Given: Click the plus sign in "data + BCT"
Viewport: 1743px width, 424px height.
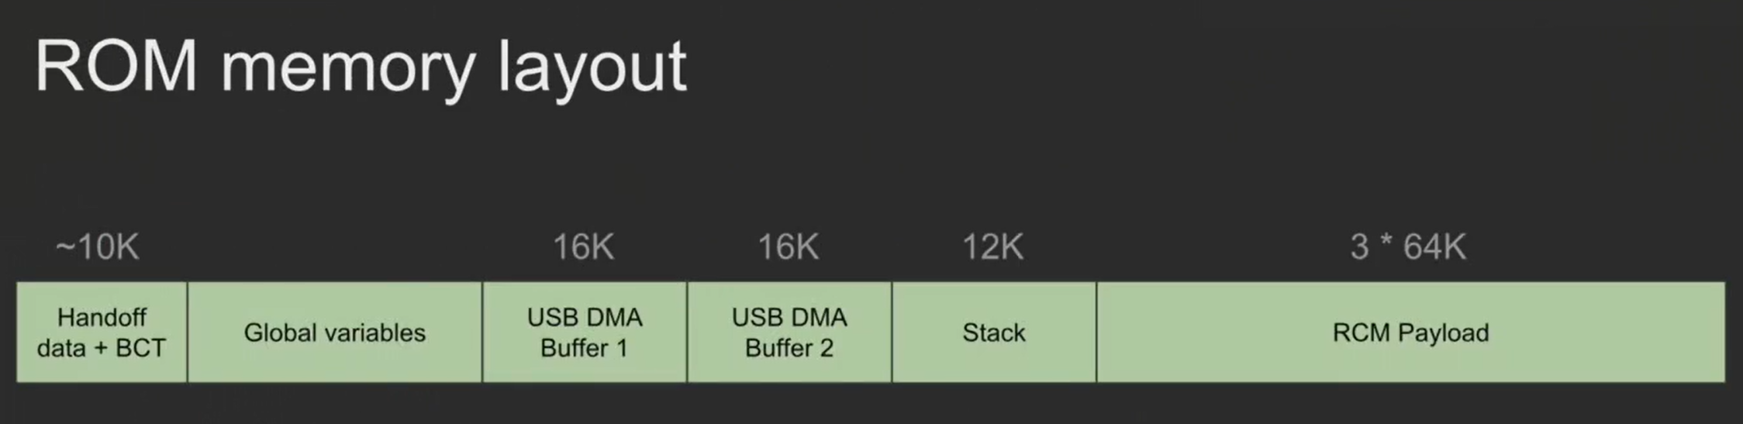Looking at the screenshot, I should (100, 349).
